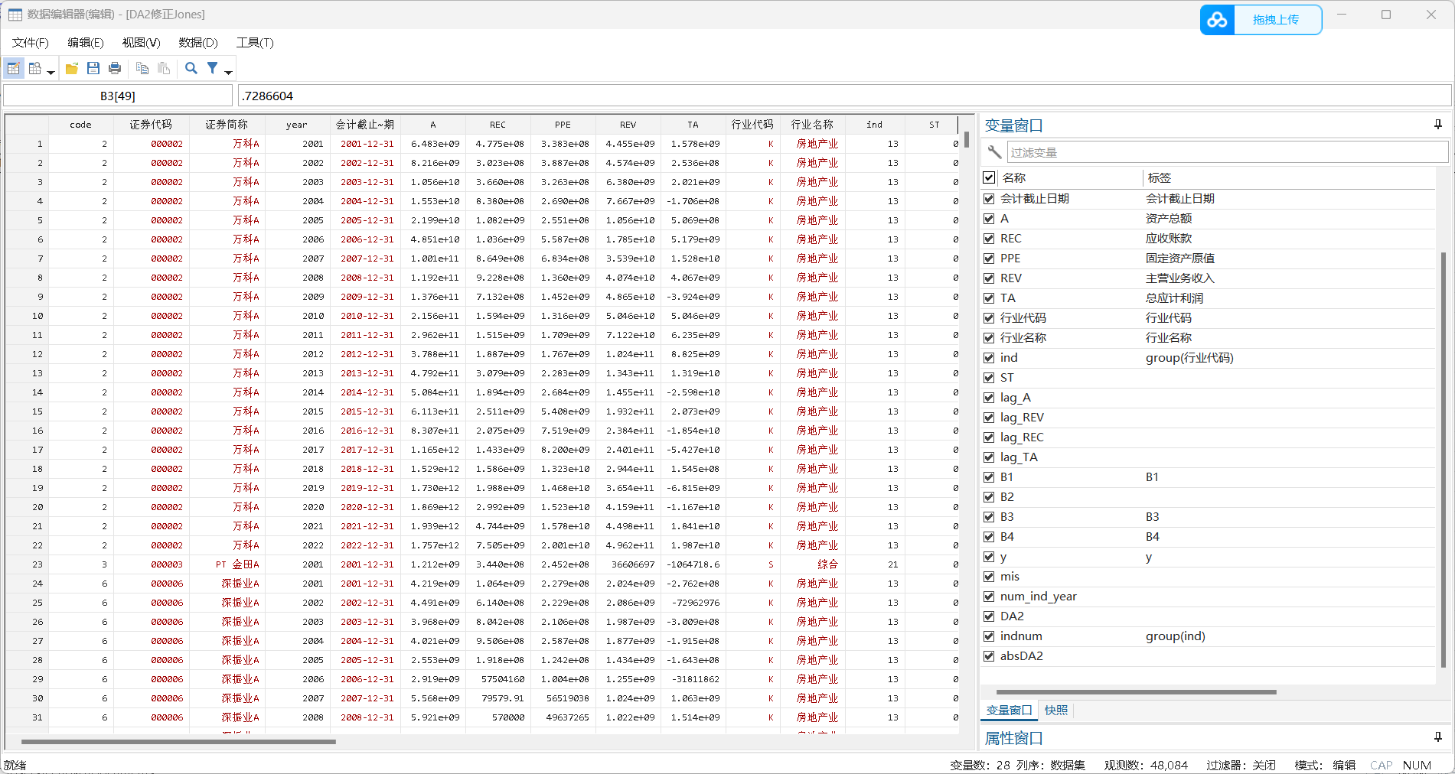The width and height of the screenshot is (1455, 774).
Task: Expand the browse mode dropdown arrow
Action: pos(51,72)
